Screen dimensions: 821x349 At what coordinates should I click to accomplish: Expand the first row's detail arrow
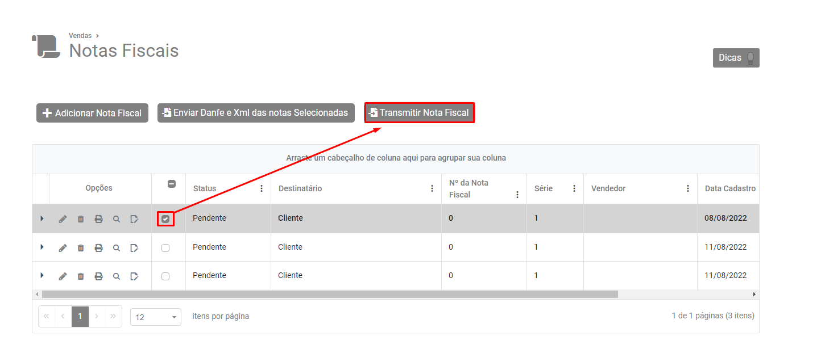pyautogui.click(x=42, y=218)
